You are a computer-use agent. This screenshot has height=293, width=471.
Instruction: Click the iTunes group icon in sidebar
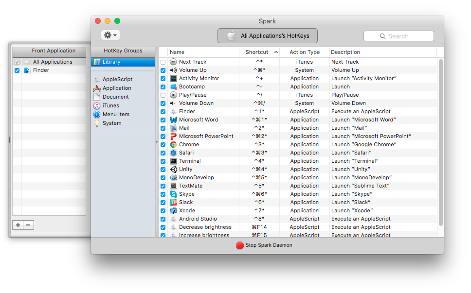[x=97, y=105]
